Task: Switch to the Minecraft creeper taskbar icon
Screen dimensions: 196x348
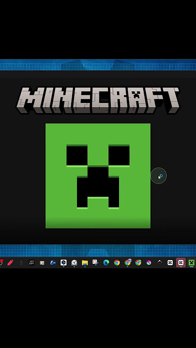Action: 191,263
